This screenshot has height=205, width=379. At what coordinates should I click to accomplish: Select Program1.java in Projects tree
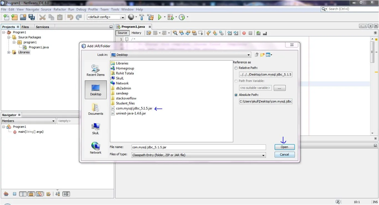click(39, 47)
